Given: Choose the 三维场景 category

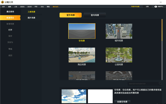Looking at the screenshot, I should pyautogui.click(x=32, y=12).
